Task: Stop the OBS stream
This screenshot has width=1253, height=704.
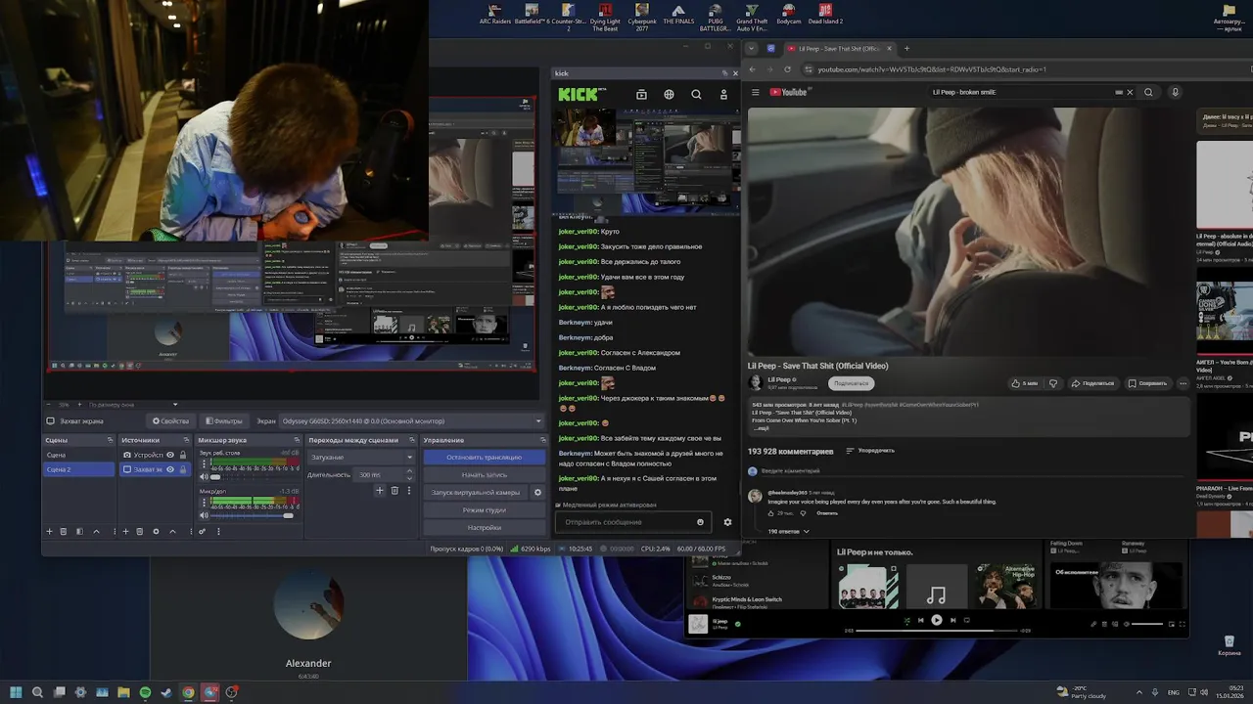Action: [x=484, y=458]
